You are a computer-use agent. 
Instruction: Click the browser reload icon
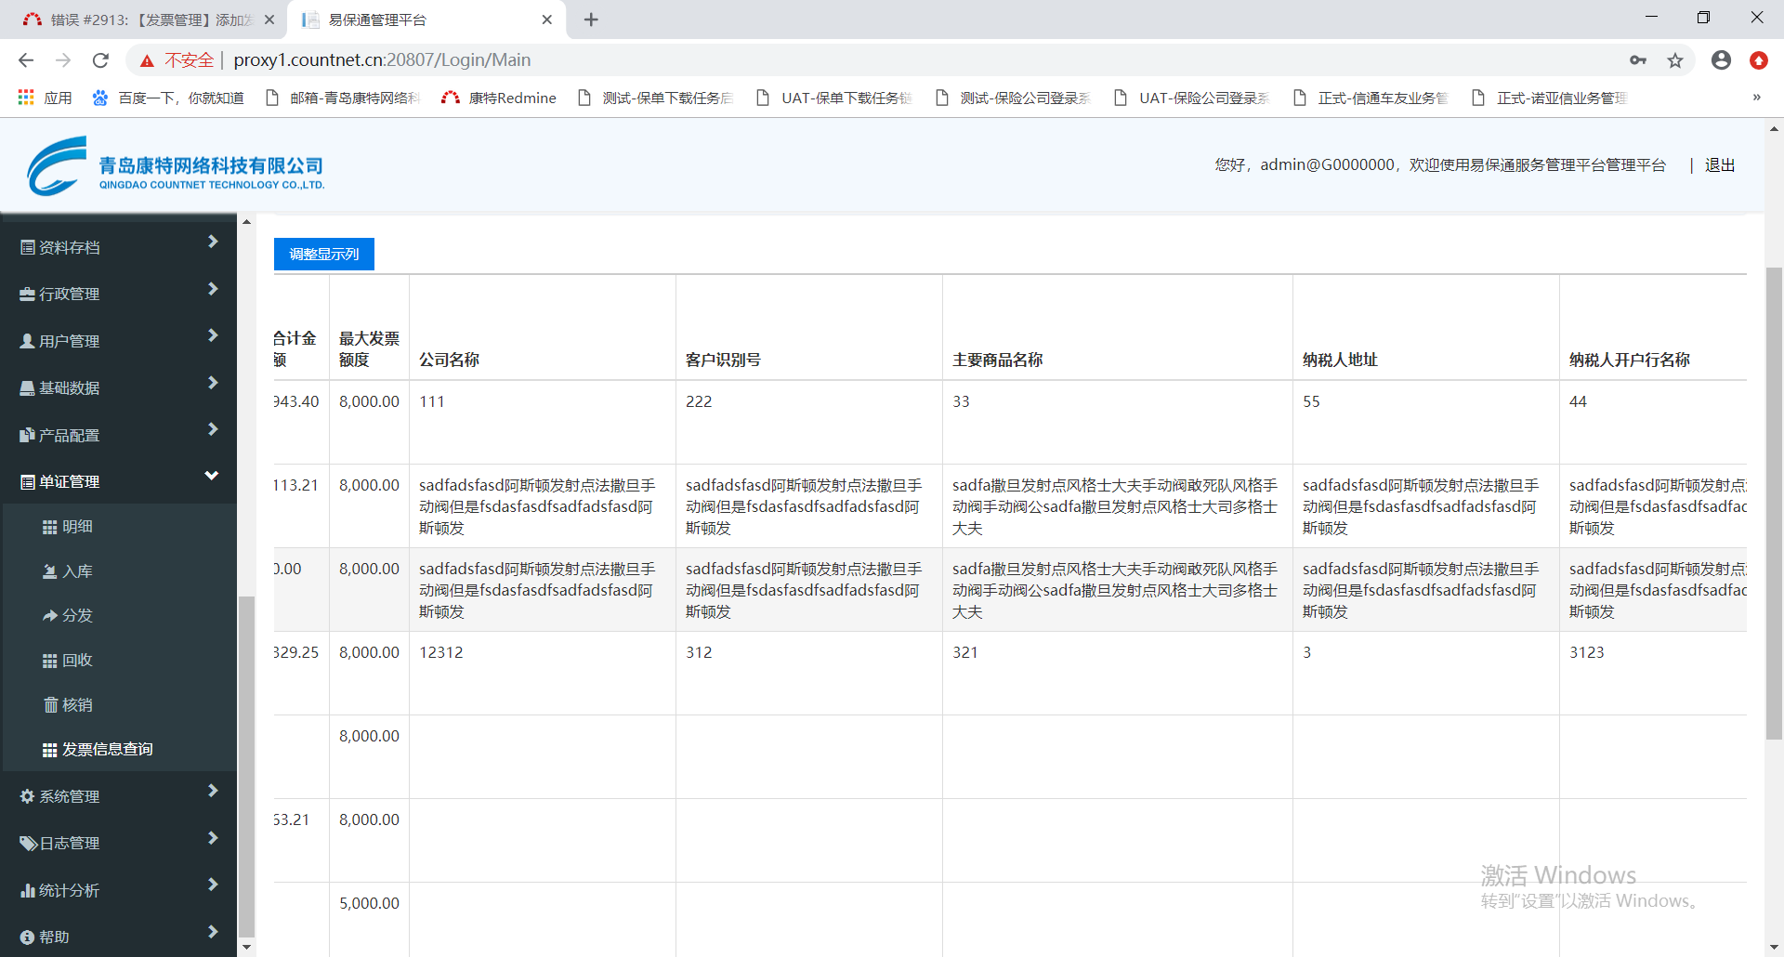(x=100, y=60)
